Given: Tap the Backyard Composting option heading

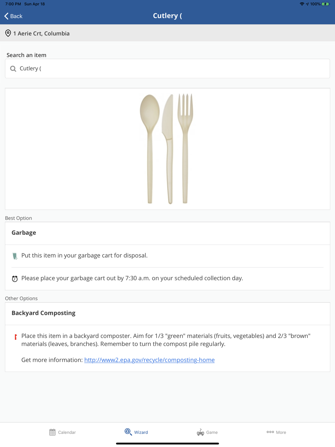Looking at the screenshot, I should [44, 313].
